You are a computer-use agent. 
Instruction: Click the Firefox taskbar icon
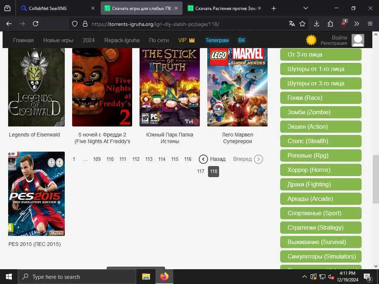tap(164, 277)
